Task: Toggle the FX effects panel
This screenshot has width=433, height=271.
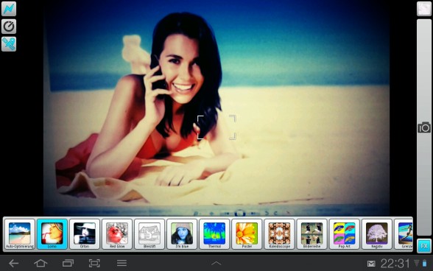Action: (x=424, y=246)
